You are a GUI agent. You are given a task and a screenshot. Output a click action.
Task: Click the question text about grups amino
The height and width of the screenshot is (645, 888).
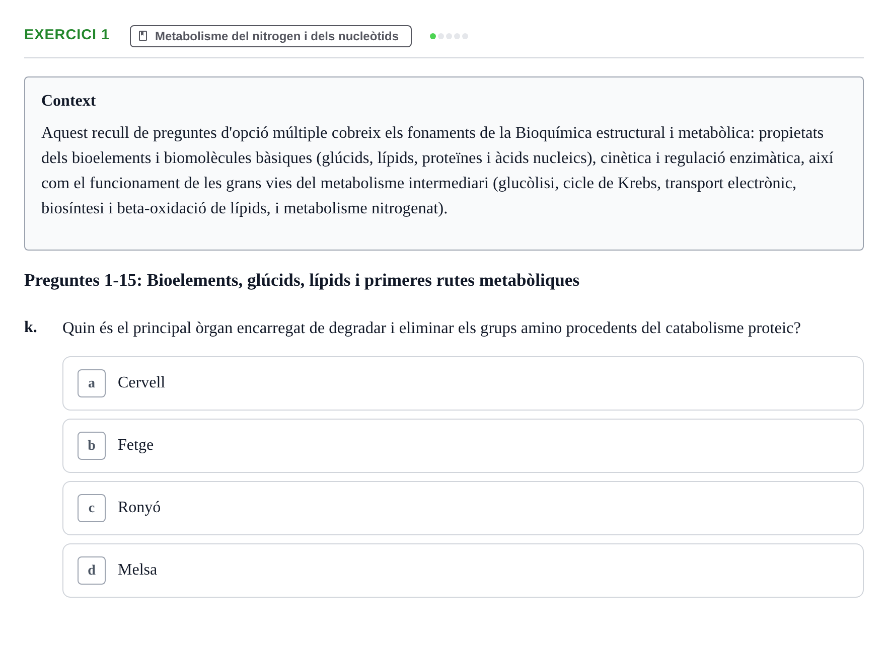(431, 328)
